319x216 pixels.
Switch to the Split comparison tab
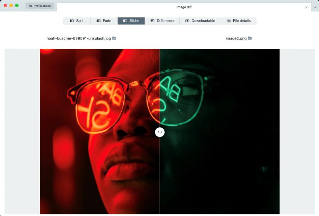click(x=77, y=21)
